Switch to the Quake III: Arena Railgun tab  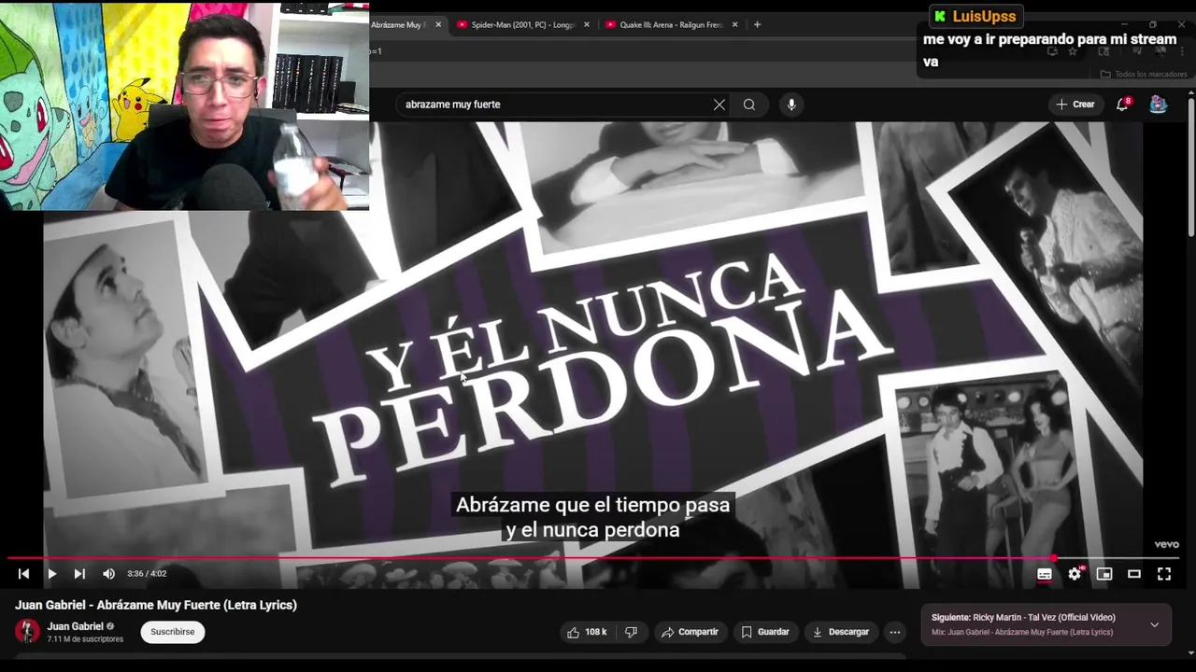point(671,25)
